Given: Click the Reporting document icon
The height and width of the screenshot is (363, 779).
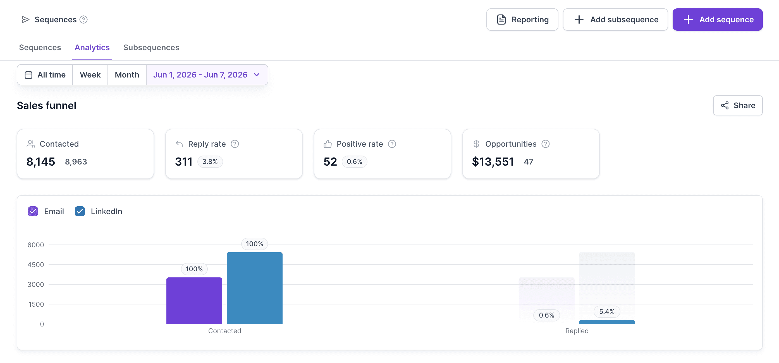Looking at the screenshot, I should [x=501, y=20].
